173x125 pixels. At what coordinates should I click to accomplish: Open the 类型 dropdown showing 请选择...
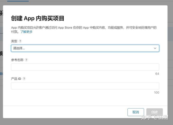(x=85, y=48)
